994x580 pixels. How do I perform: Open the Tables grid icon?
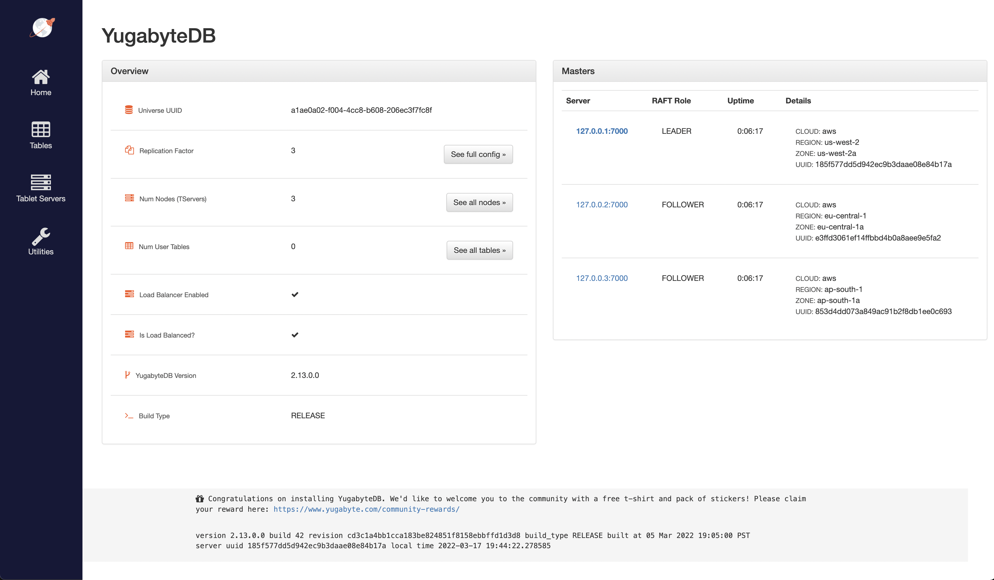41,129
